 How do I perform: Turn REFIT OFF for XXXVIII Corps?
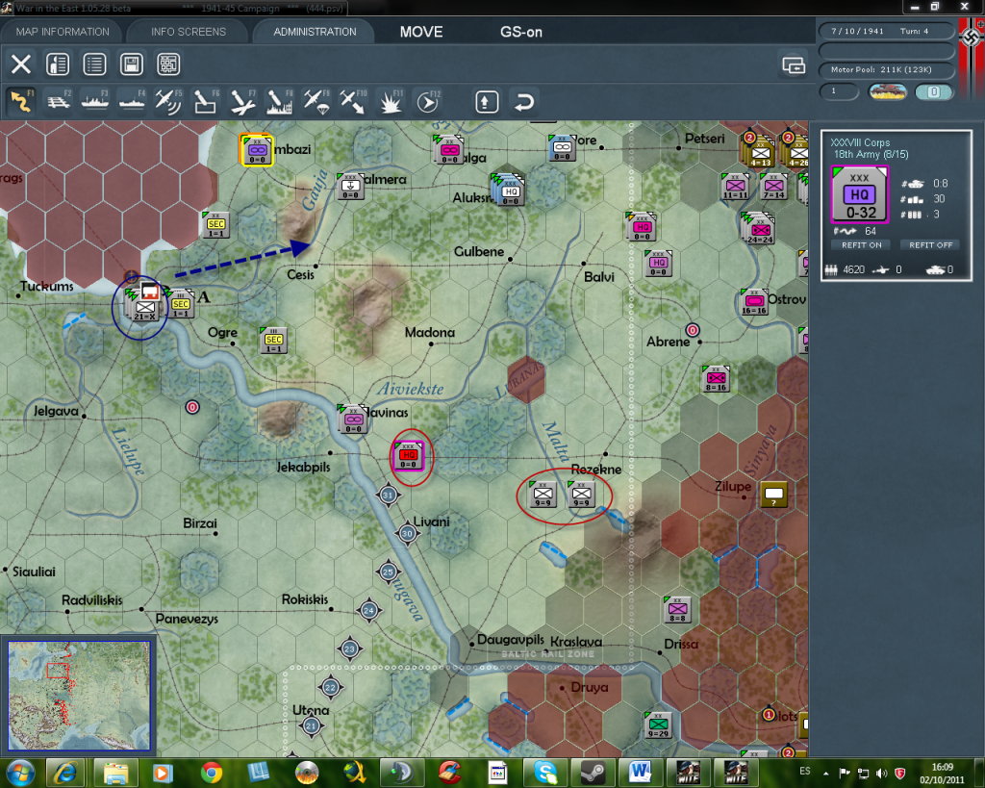pos(930,245)
